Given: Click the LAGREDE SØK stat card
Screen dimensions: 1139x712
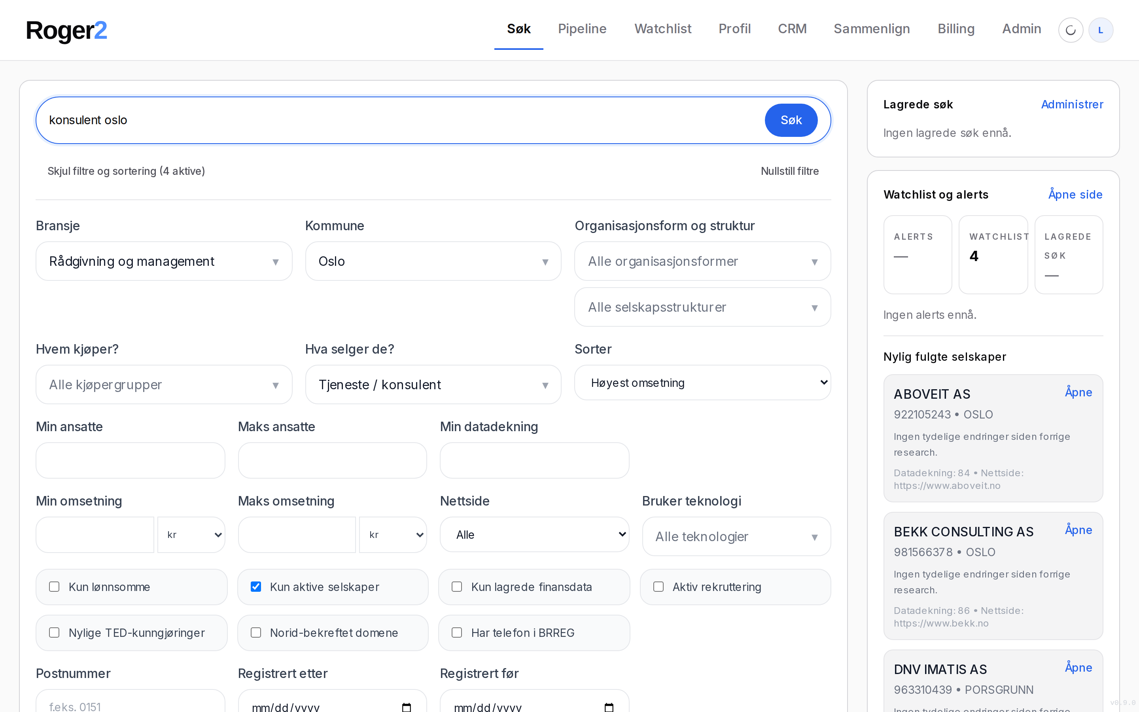Looking at the screenshot, I should pos(1068,255).
